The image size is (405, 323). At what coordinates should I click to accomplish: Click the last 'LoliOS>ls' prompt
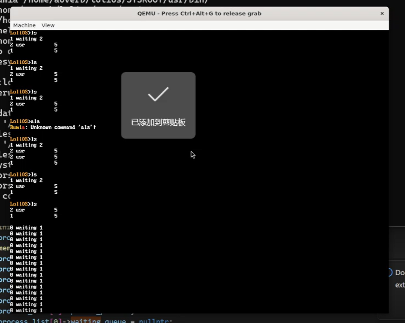pyautogui.click(x=23, y=204)
